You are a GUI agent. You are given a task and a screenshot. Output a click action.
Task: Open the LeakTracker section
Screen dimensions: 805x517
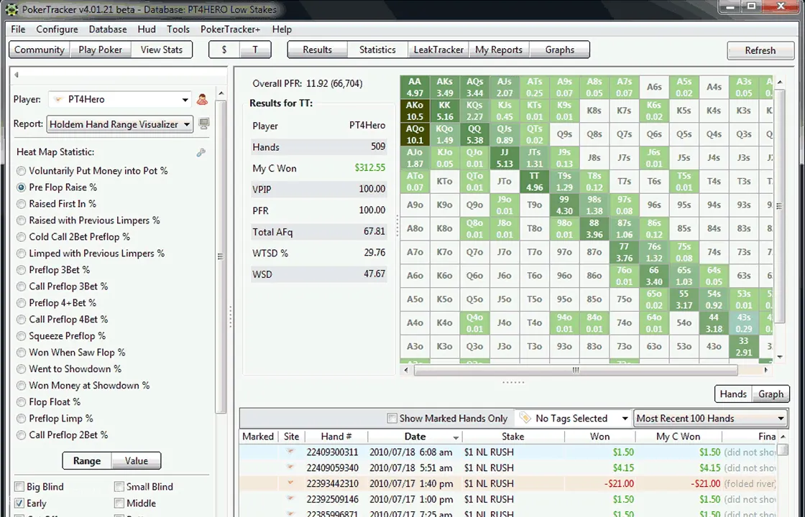click(x=438, y=50)
